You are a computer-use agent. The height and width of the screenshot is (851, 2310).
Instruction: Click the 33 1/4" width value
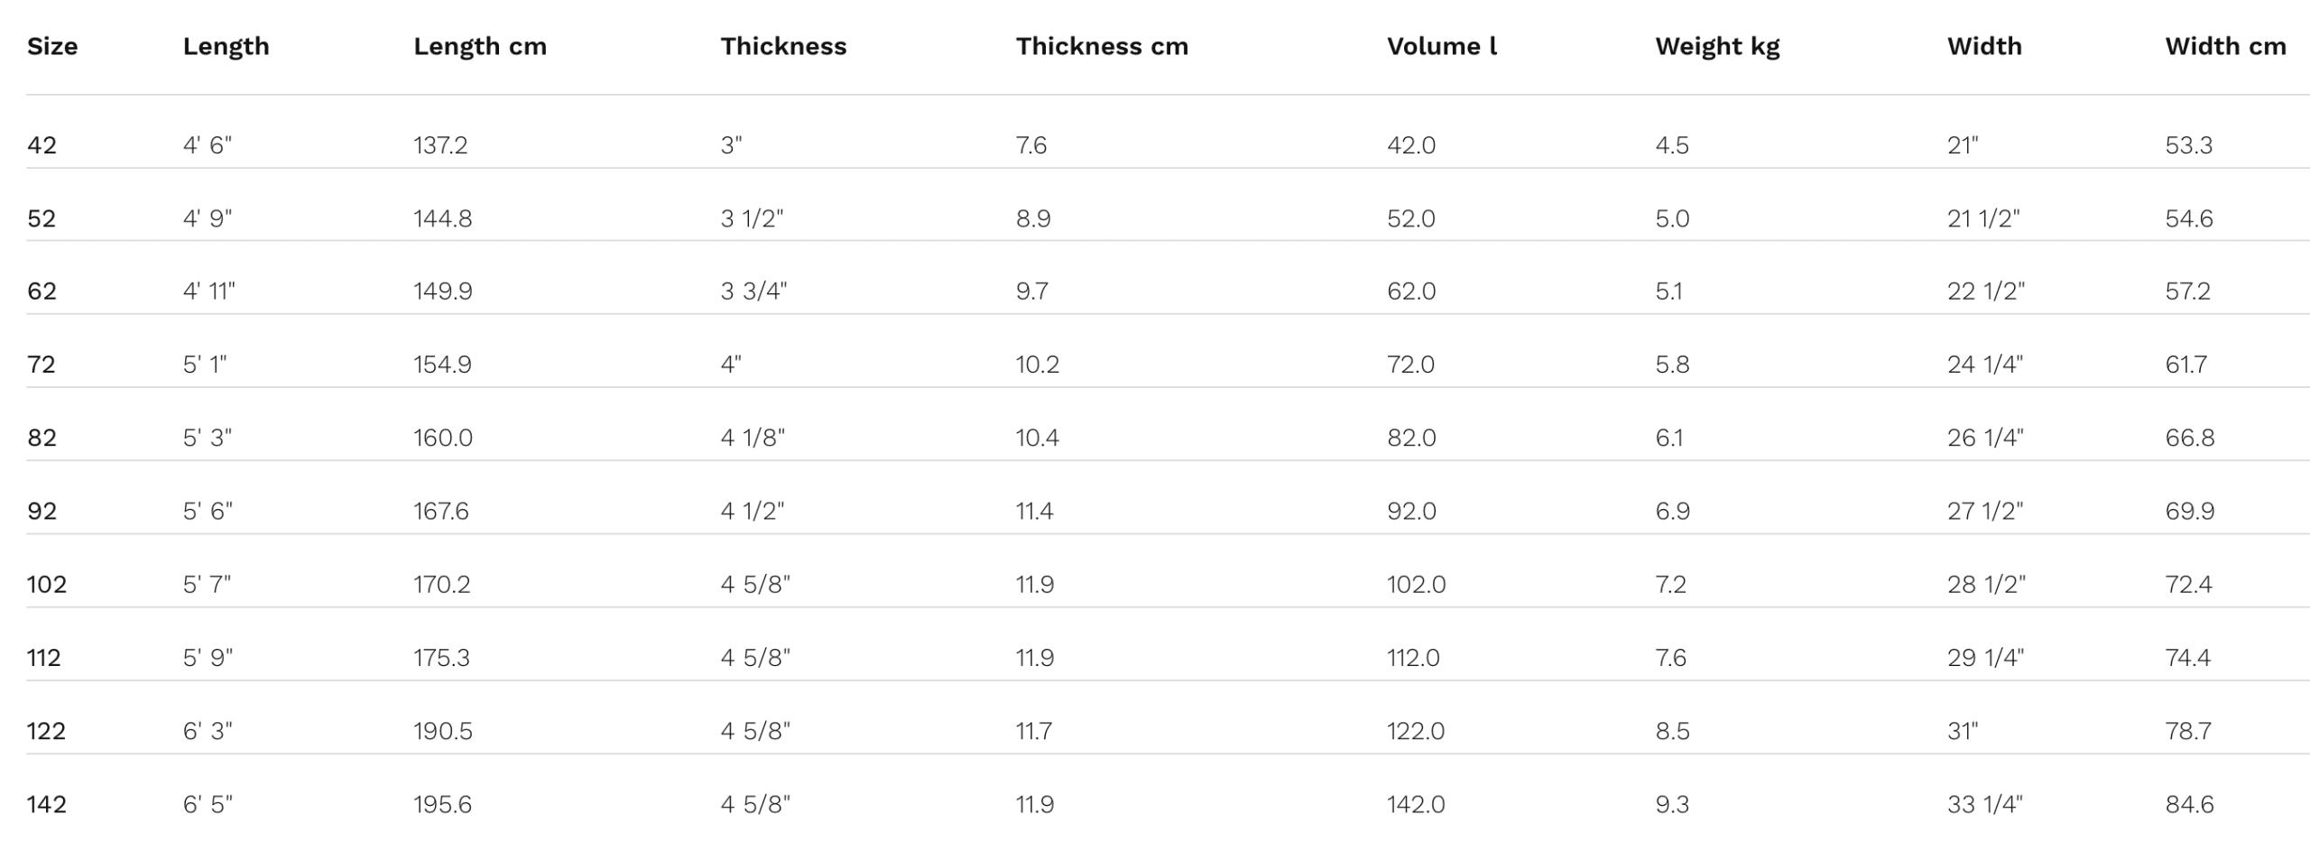coord(1984,804)
